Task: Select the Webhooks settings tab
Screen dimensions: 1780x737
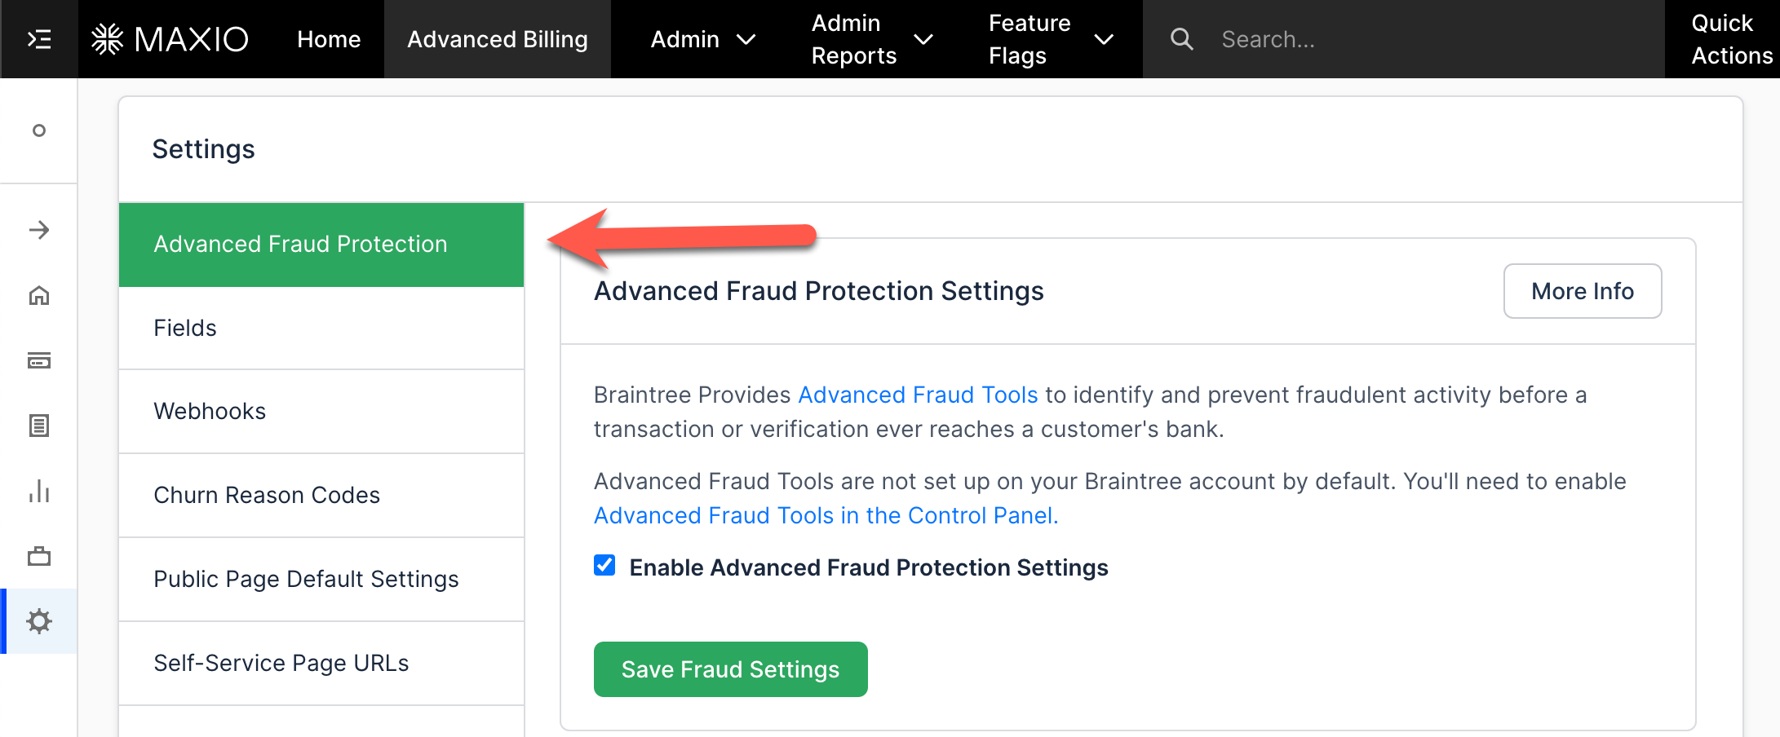Action: (x=210, y=411)
